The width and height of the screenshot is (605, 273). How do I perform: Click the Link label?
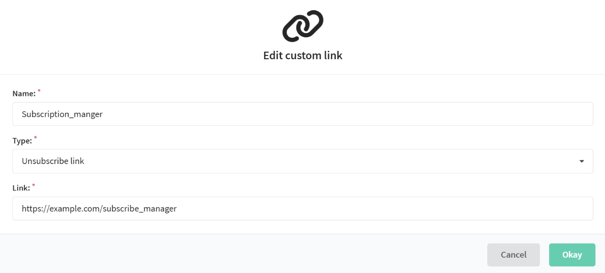[x=21, y=188]
